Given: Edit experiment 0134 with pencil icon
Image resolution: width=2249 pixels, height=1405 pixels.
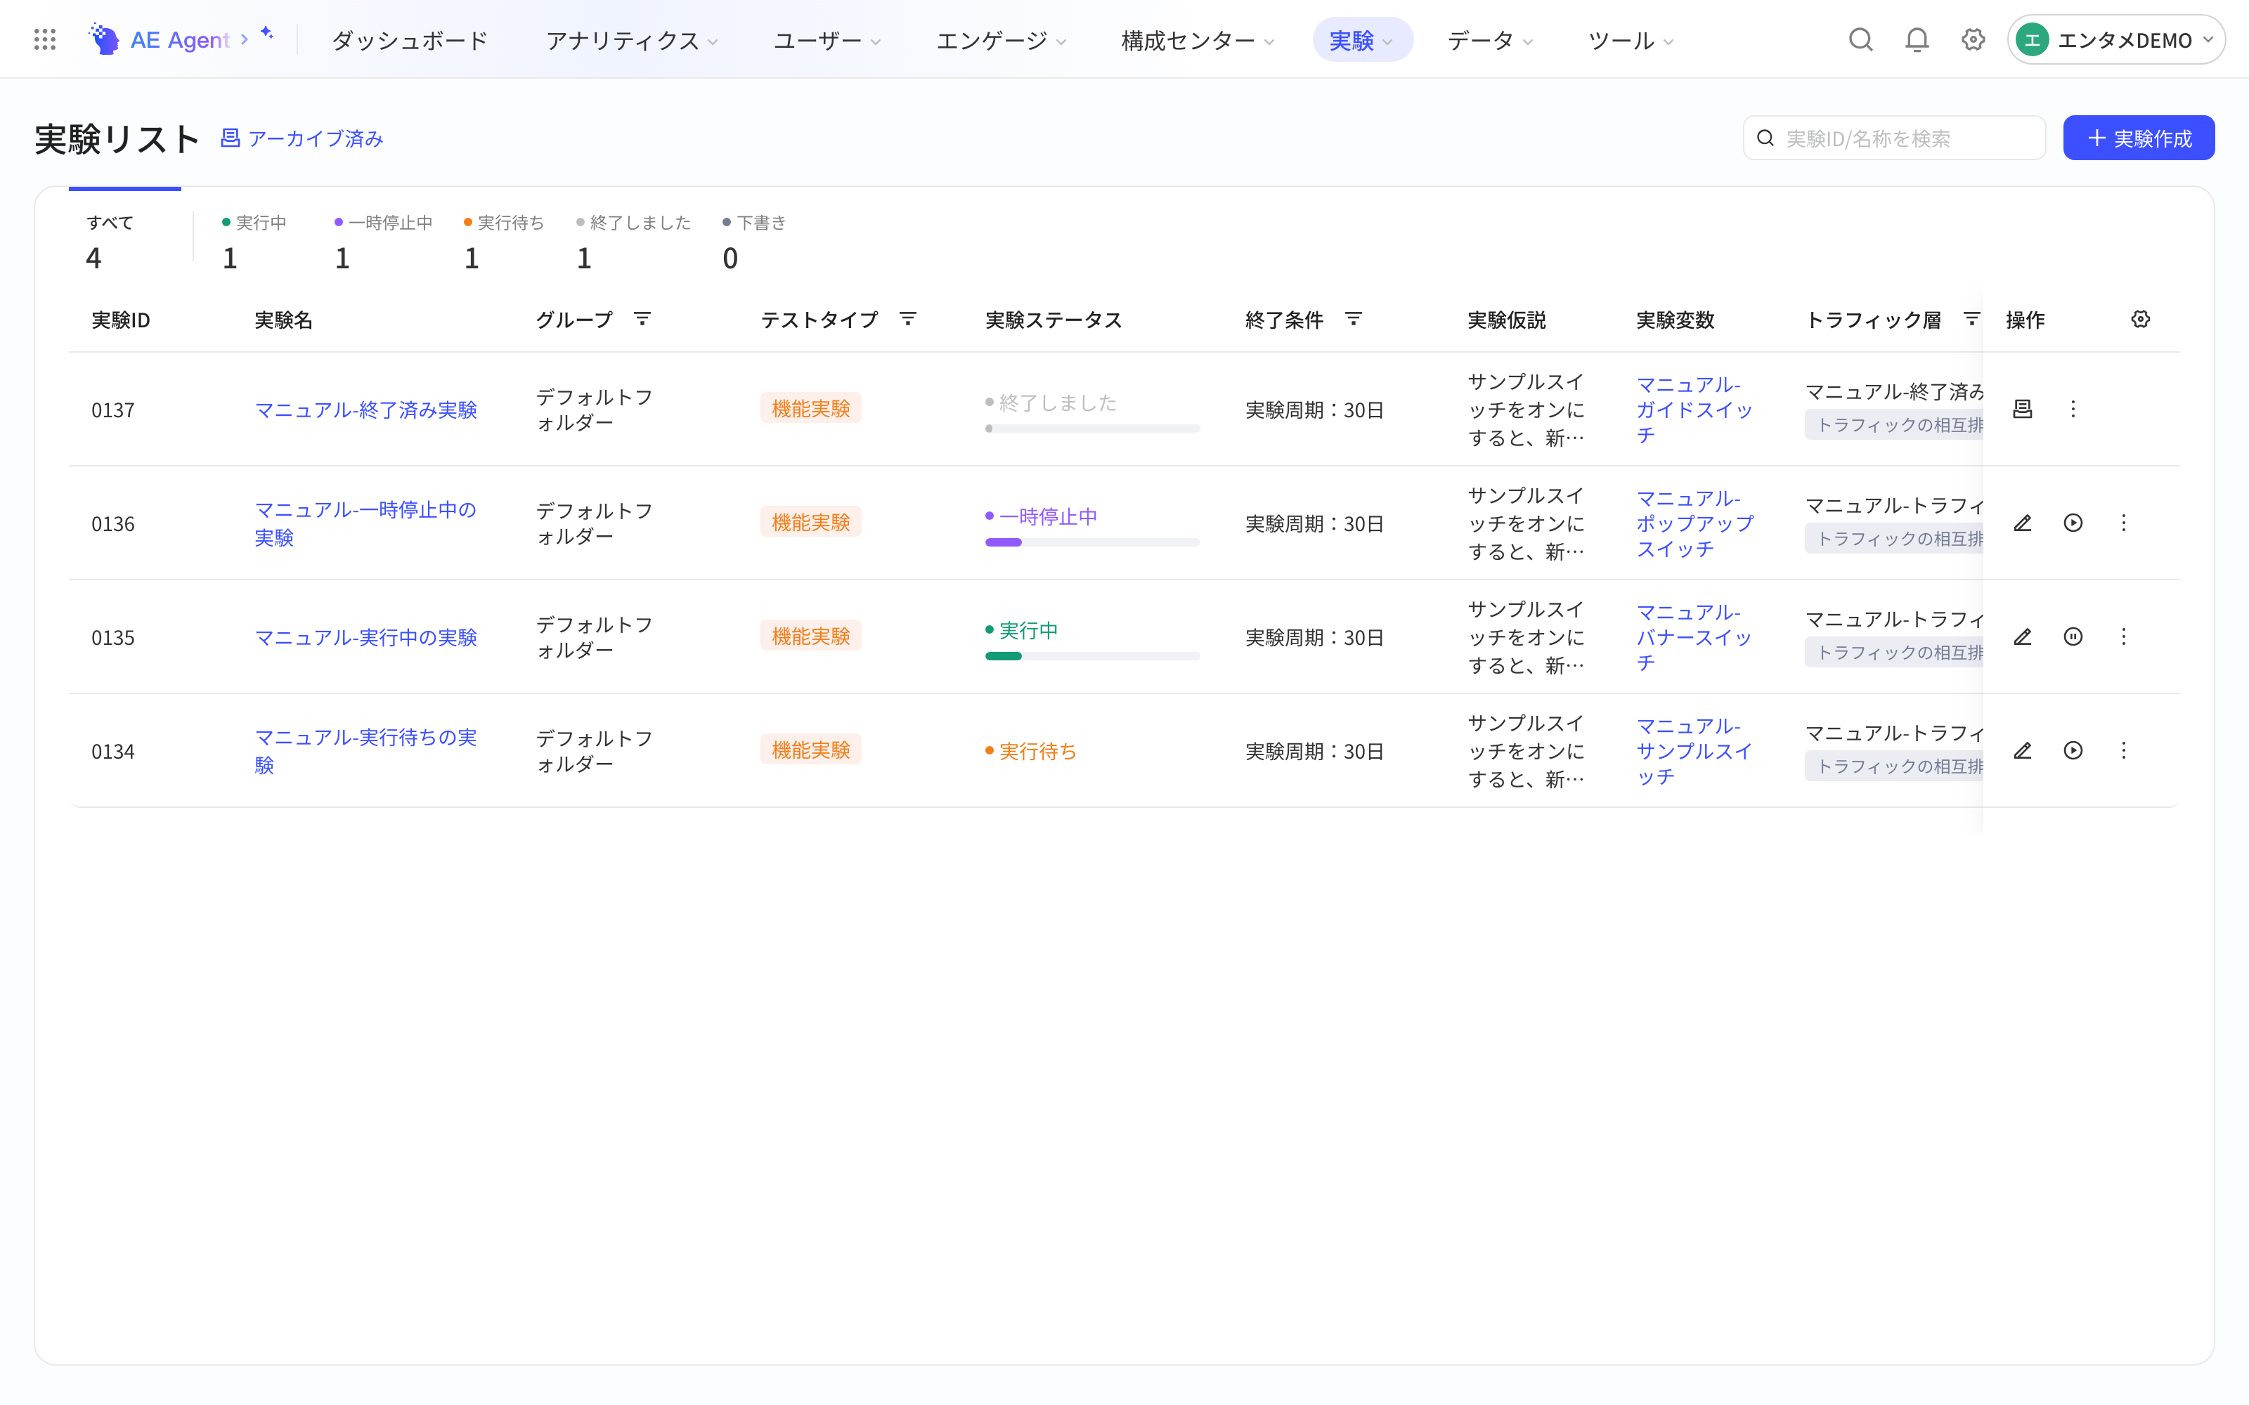Looking at the screenshot, I should (2022, 750).
